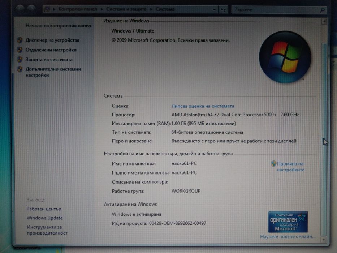
Task: Click the Търсене search field
Action: pos(275,10)
